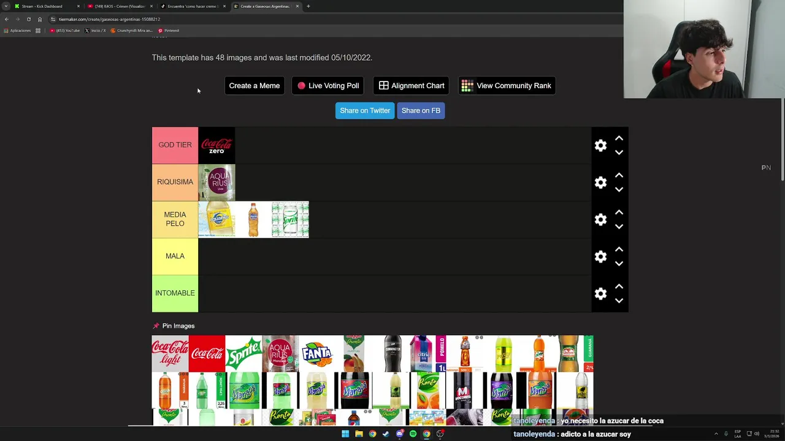Select the MALA tier label
The height and width of the screenshot is (441, 785).
(x=175, y=256)
